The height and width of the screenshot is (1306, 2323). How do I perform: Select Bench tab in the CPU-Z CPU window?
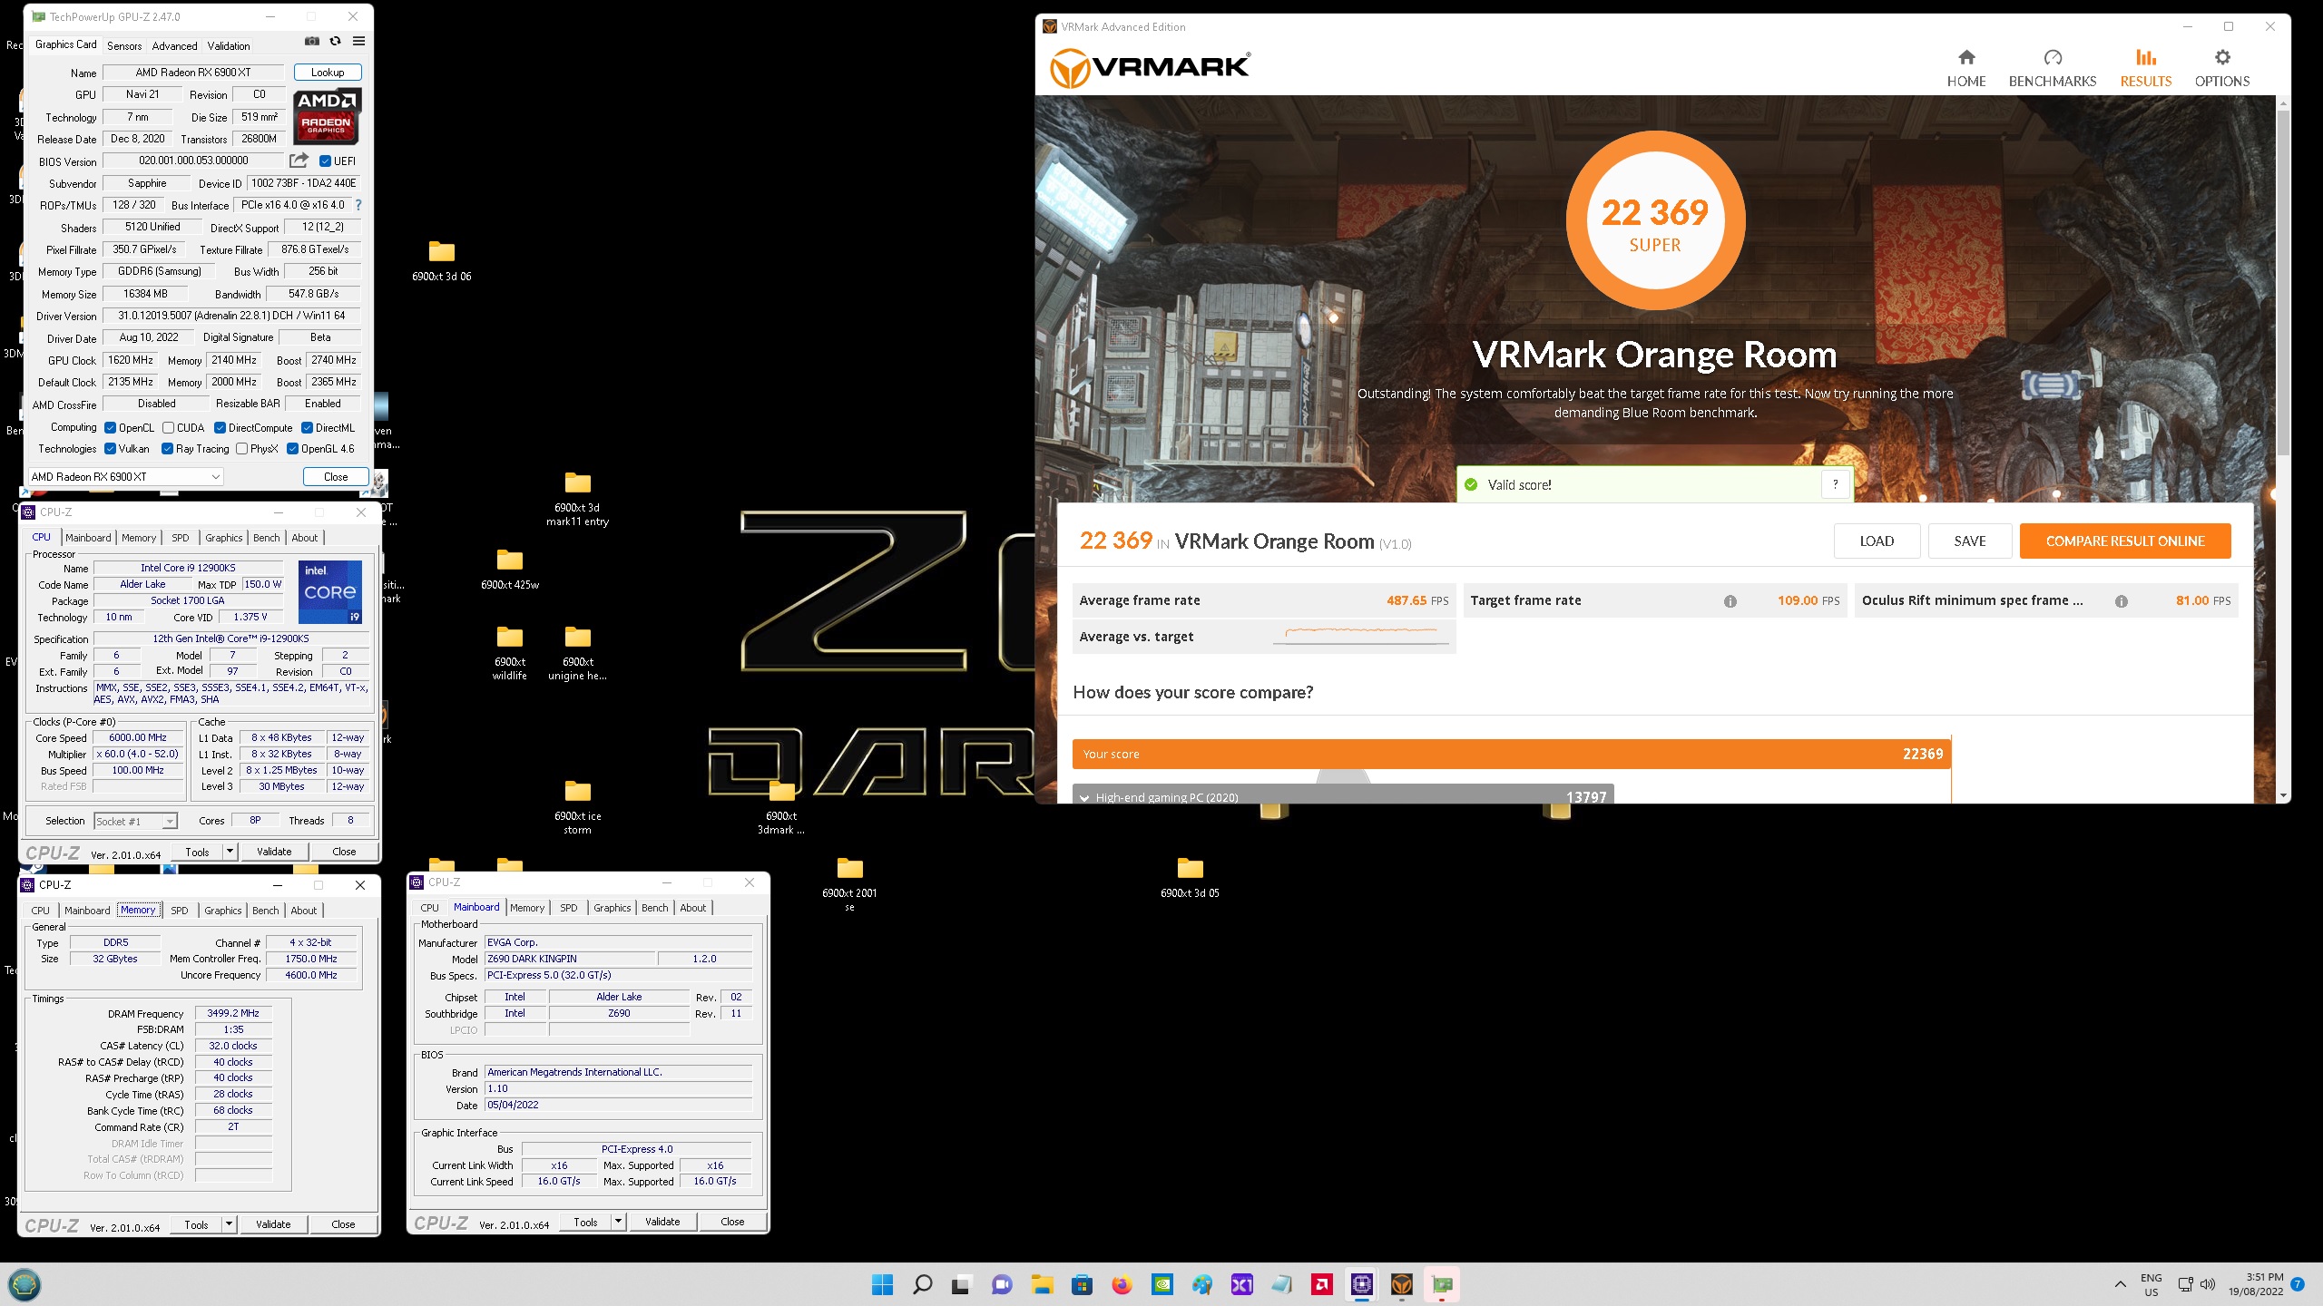266,538
